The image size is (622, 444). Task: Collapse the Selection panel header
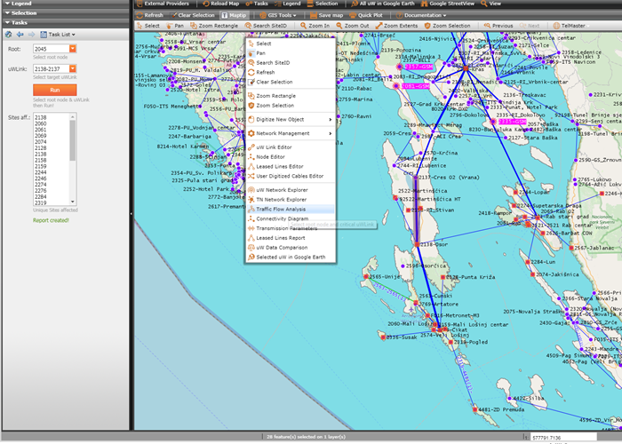tap(66, 12)
